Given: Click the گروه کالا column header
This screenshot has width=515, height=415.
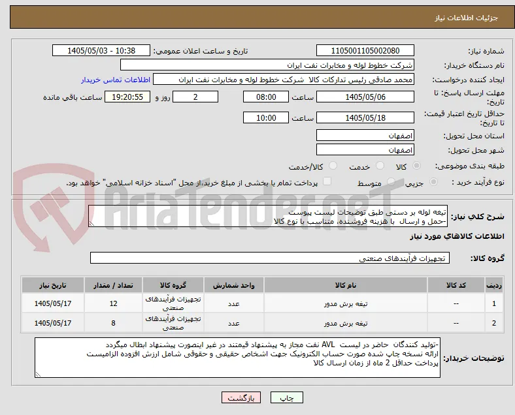Looking at the screenshot, I should [173, 285].
